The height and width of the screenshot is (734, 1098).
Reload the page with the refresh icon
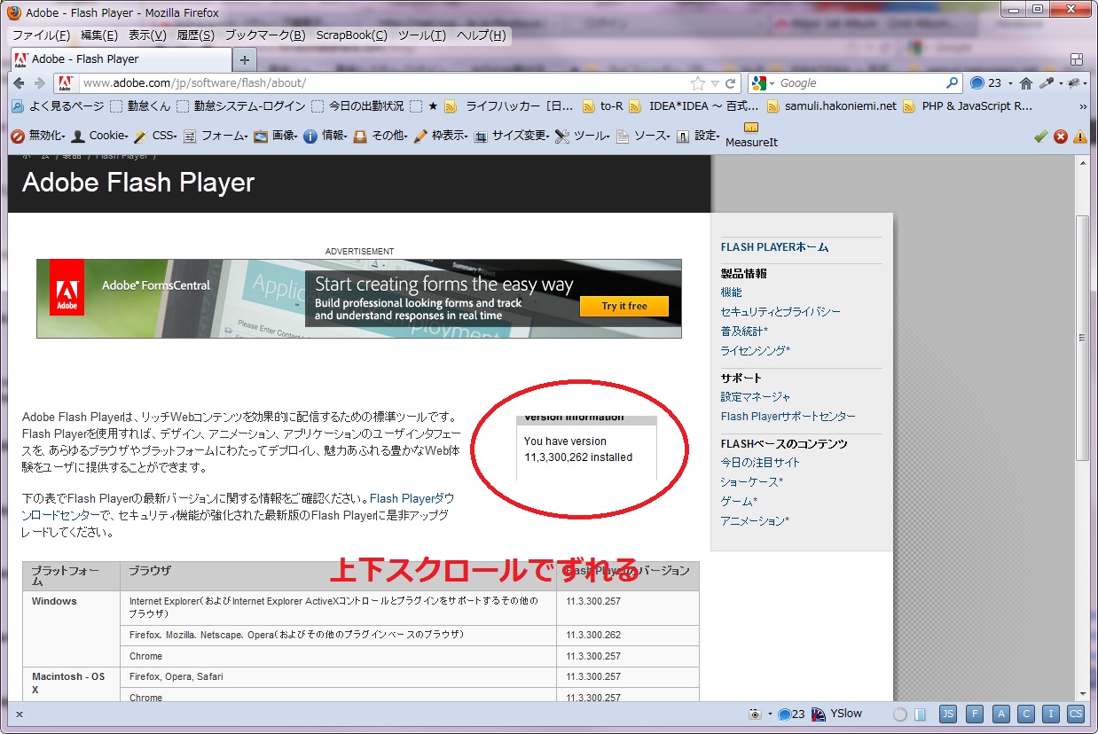pos(731,82)
